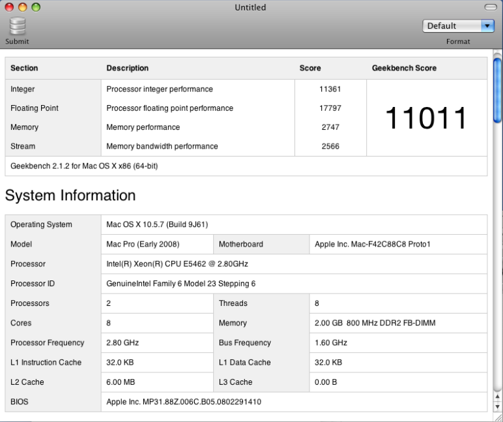The width and height of the screenshot is (503, 422).
Task: Click 'Mac Pro (Early 2008)' model value
Action: 143,244
